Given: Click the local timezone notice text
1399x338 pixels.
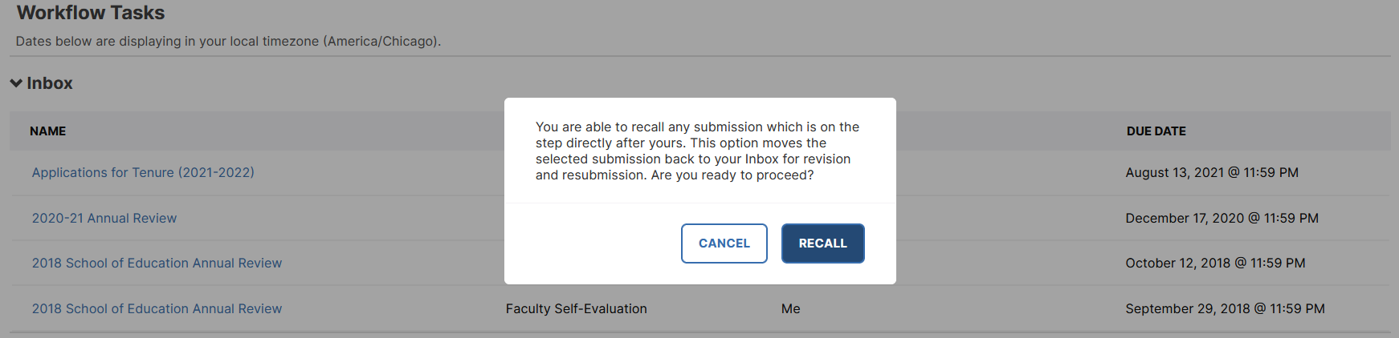Looking at the screenshot, I should tap(228, 41).
